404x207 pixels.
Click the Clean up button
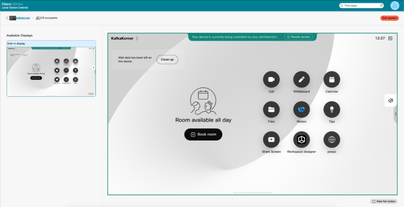click(167, 60)
